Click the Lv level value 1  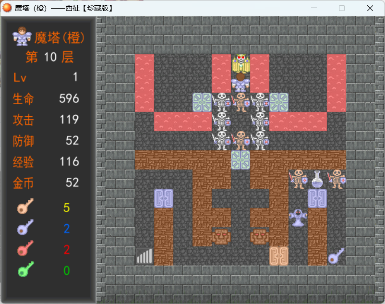click(x=75, y=77)
